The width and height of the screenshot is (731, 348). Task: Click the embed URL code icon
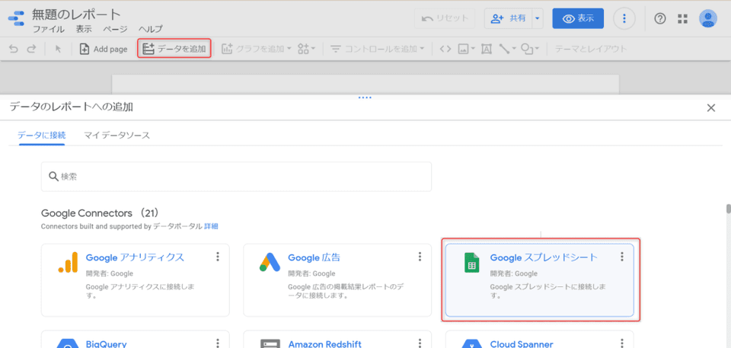pyautogui.click(x=445, y=49)
